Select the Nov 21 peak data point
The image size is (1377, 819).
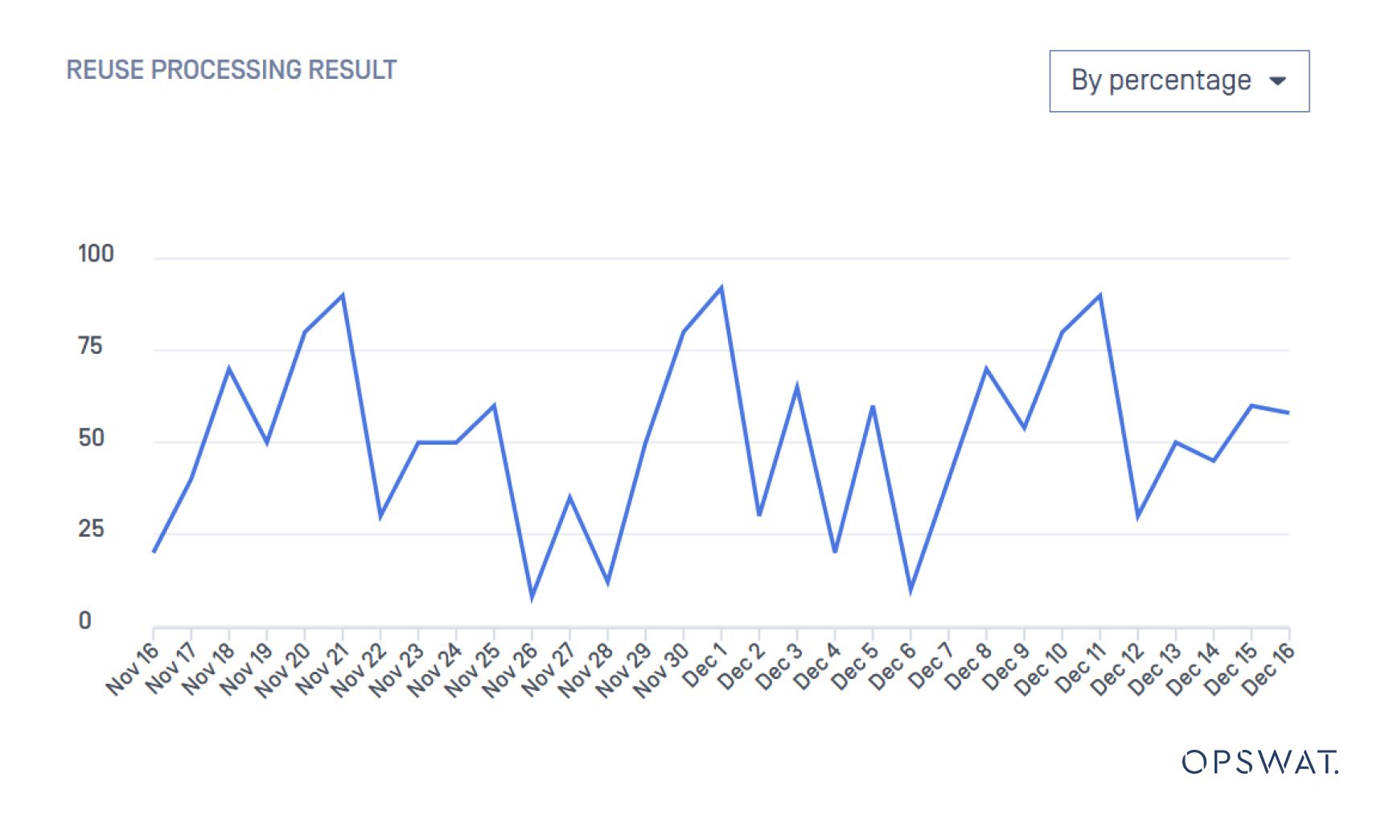coord(343,295)
